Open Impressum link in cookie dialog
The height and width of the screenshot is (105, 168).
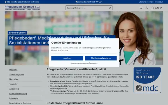pyautogui.click(x=94, y=63)
